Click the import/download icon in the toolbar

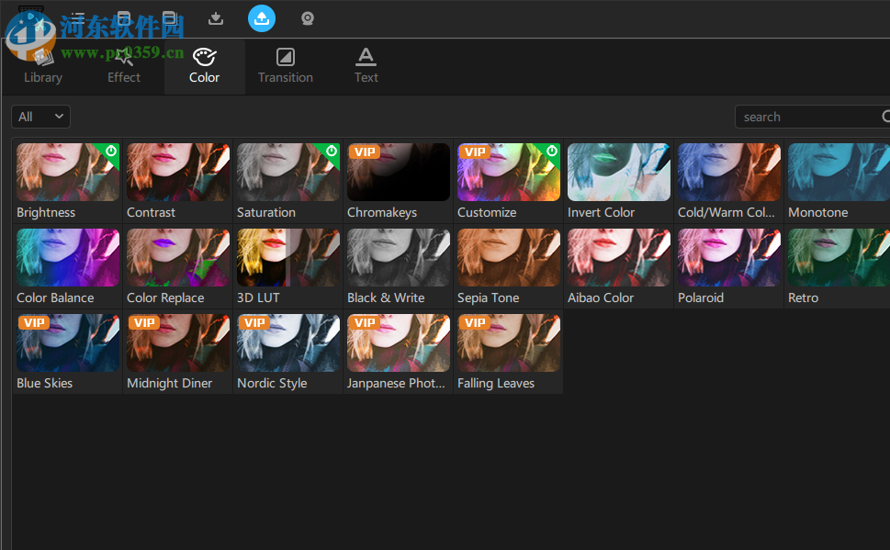click(x=215, y=18)
